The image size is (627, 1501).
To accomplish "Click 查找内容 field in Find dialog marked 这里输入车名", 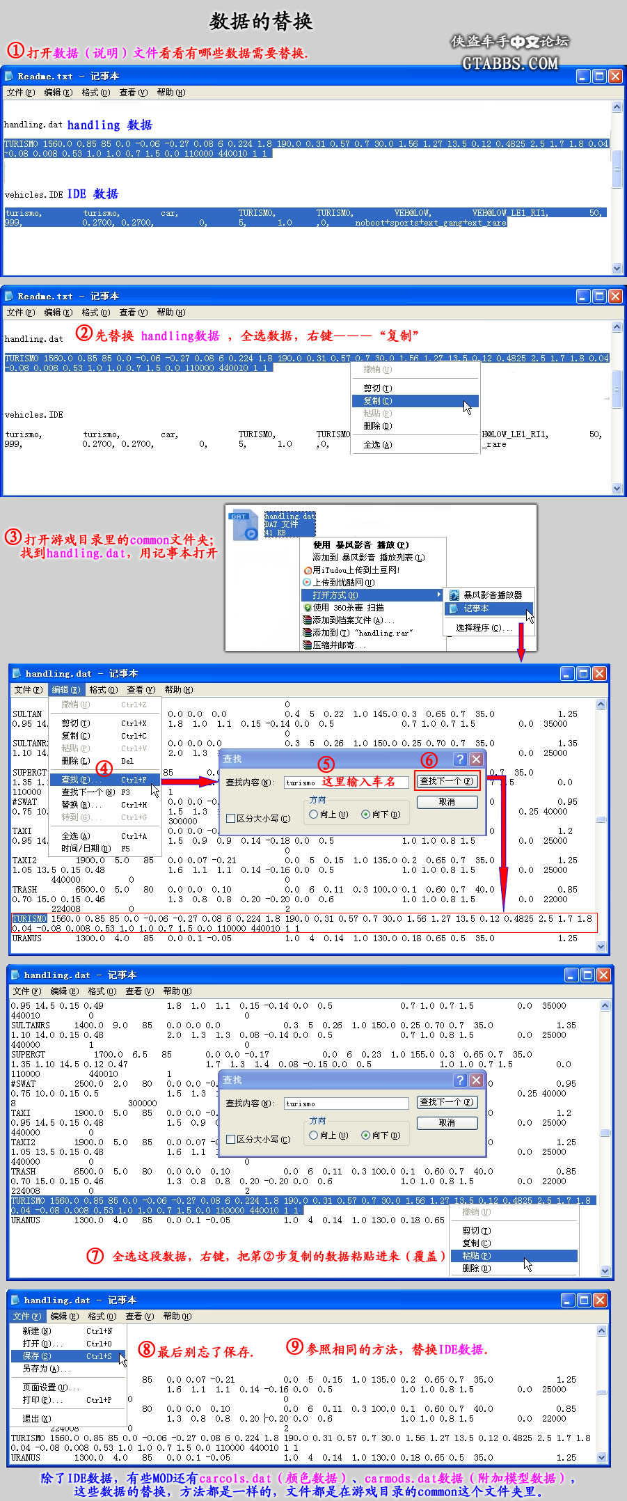I will tap(346, 783).
